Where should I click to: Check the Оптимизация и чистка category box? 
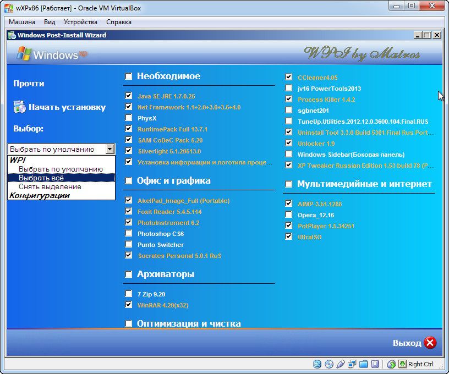pyautogui.click(x=129, y=323)
